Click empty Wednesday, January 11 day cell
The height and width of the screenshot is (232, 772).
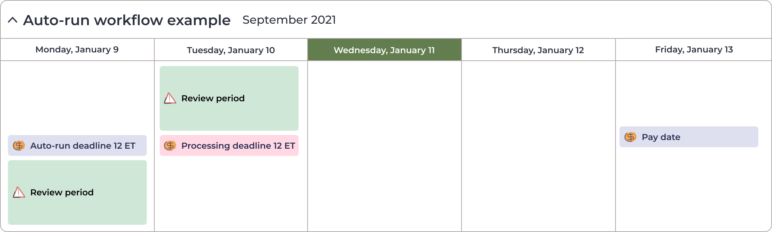(x=385, y=146)
